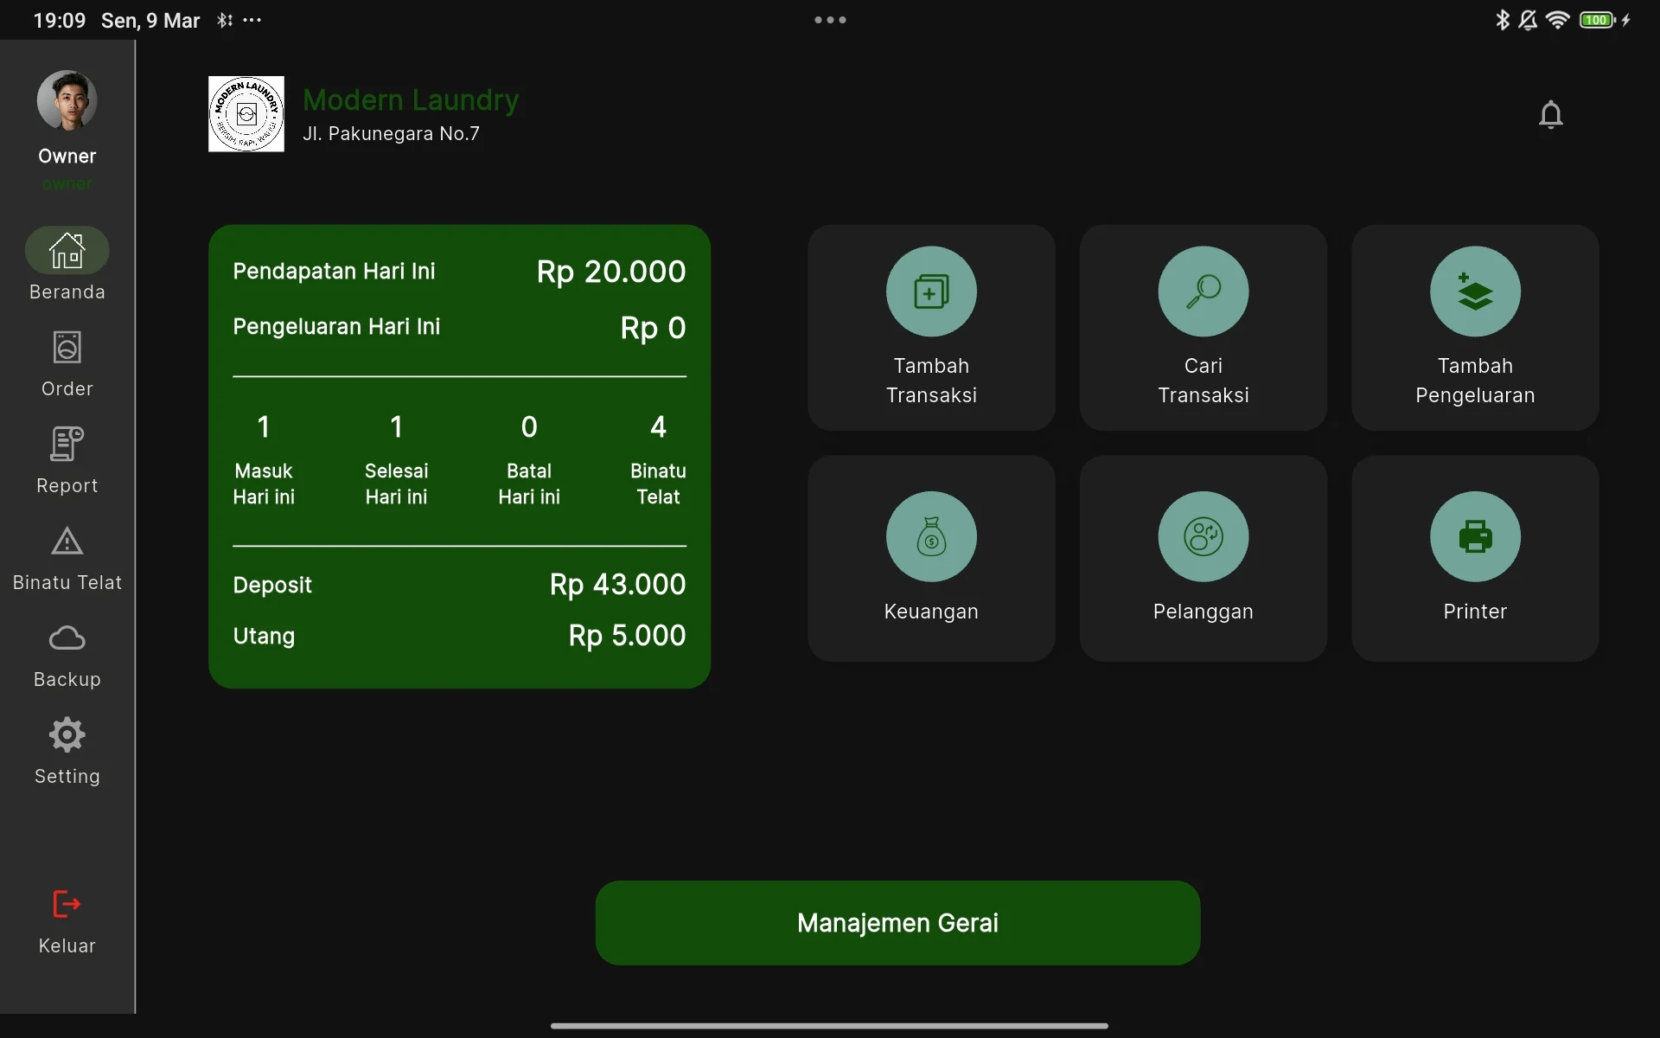Click the Selesai Hari ini count

click(x=396, y=426)
